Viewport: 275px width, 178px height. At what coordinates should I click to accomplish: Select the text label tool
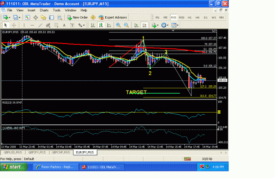[72, 25]
